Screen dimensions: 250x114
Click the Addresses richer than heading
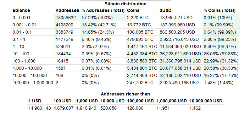125,94
